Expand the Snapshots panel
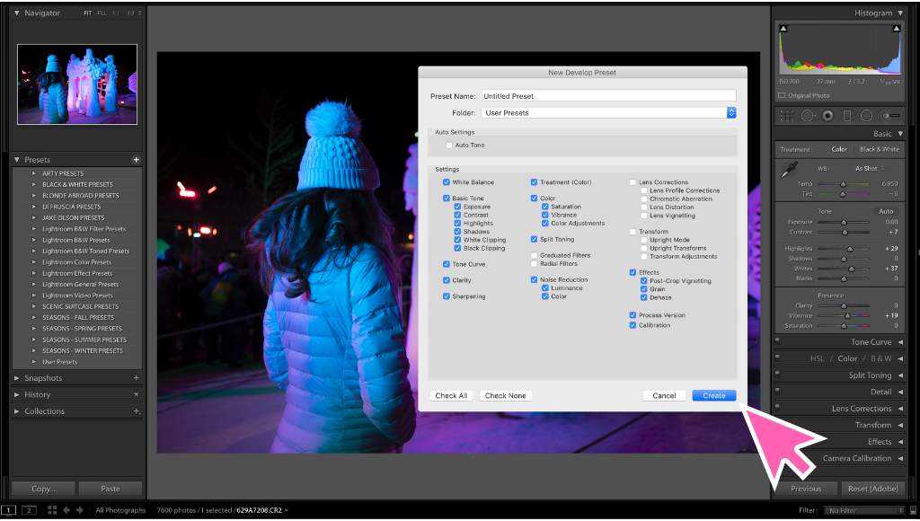920x521 pixels. tap(16, 378)
